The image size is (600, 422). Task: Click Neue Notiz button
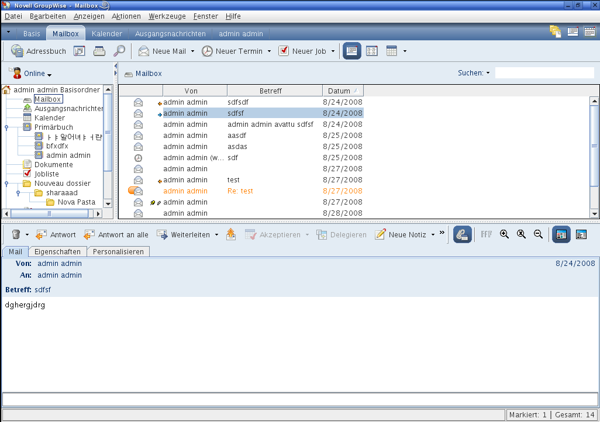[x=401, y=234]
